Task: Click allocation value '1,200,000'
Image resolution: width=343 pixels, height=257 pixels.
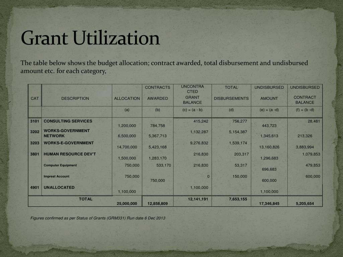Action: 127,126
